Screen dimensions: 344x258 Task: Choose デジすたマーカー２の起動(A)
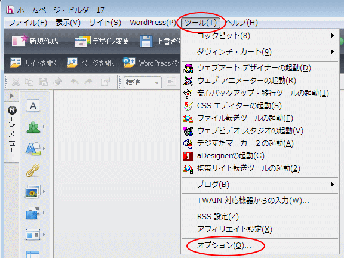[x=260, y=143]
